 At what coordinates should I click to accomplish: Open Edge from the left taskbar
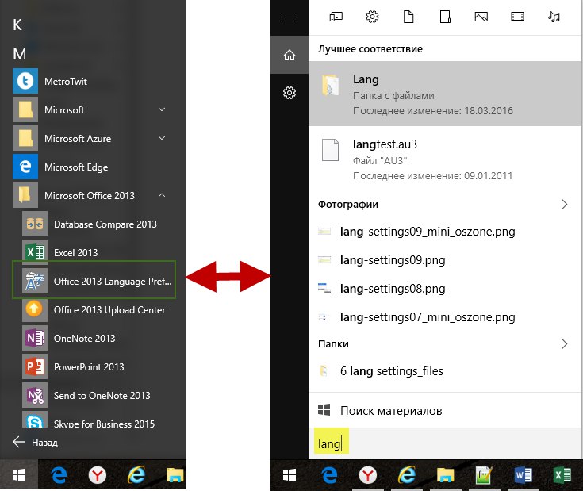(59, 475)
